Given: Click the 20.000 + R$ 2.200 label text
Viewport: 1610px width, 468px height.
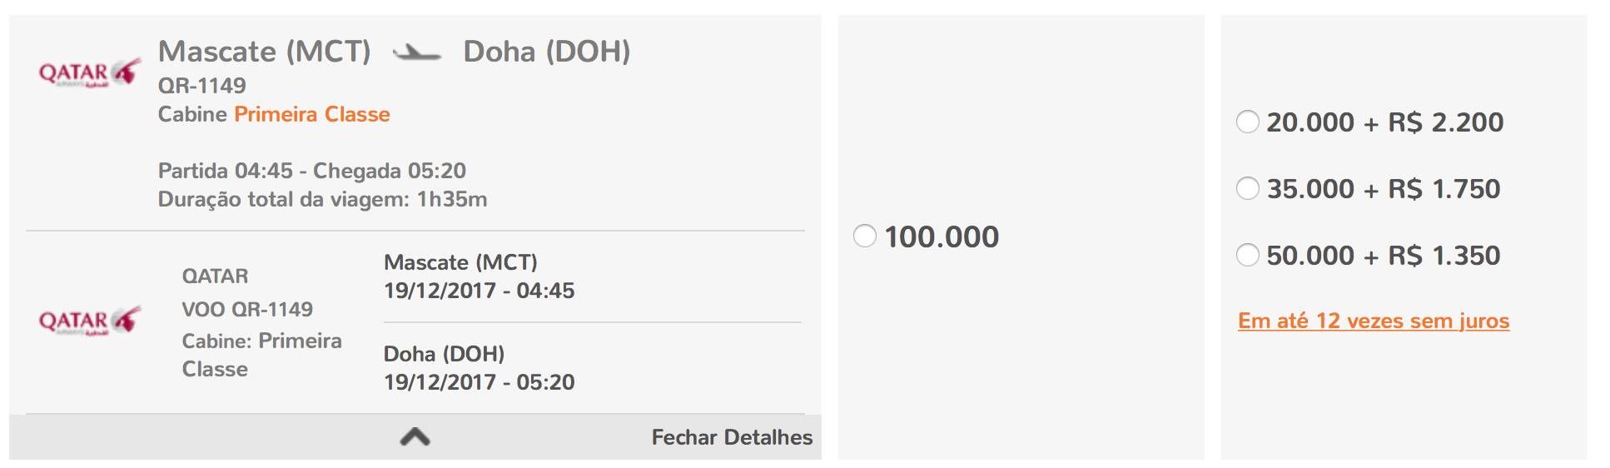Looking at the screenshot, I should [1385, 122].
